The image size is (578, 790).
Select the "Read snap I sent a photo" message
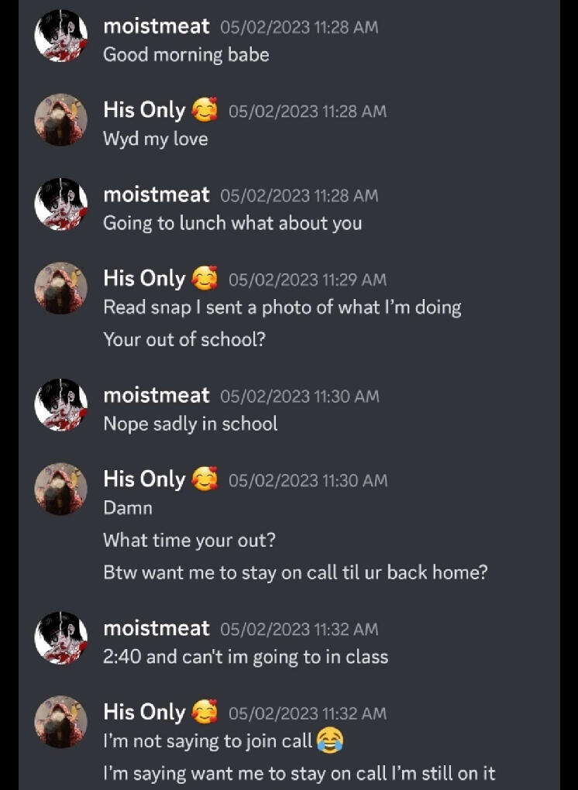282,307
